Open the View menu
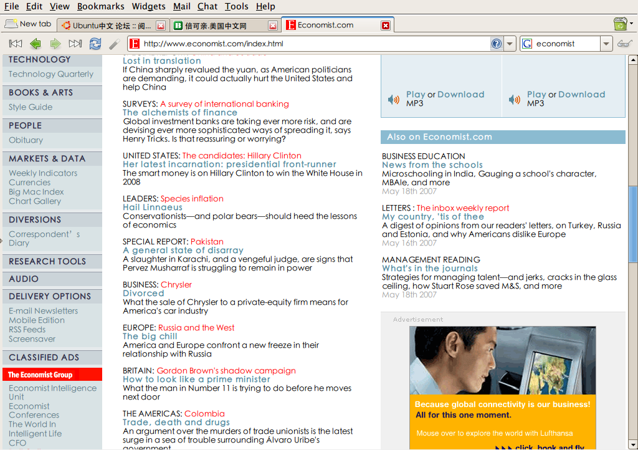The image size is (638, 450). [59, 6]
